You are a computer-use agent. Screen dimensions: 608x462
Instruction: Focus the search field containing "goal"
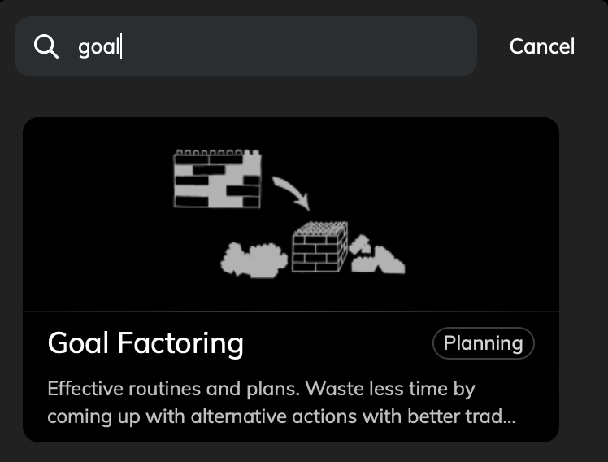[x=245, y=46]
